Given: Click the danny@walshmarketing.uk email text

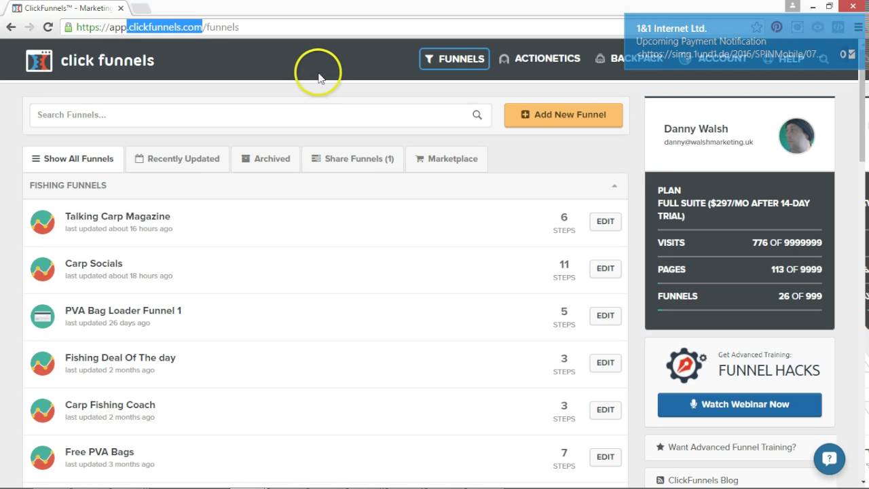Looking at the screenshot, I should 708,142.
